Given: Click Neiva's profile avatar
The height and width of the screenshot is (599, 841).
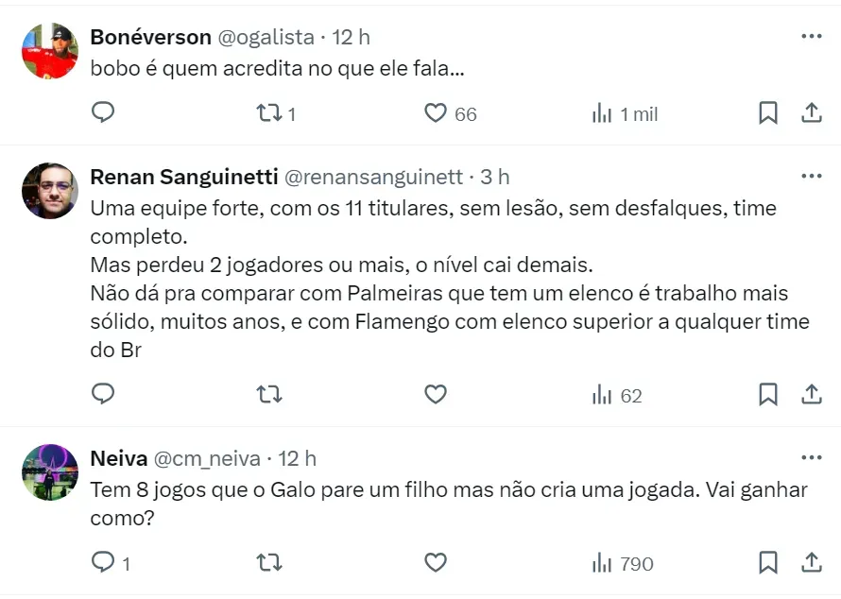Looking at the screenshot, I should (49, 471).
